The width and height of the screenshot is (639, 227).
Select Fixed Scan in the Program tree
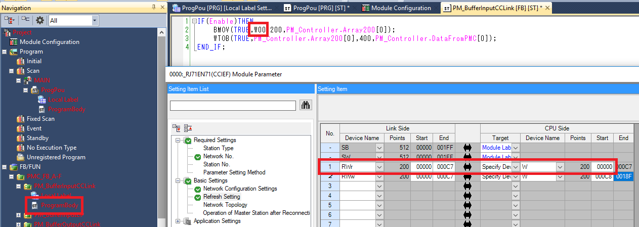40,119
